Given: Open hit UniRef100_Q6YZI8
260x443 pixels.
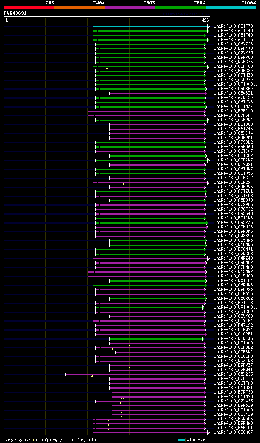Looking at the screenshot, I should coord(234,44).
